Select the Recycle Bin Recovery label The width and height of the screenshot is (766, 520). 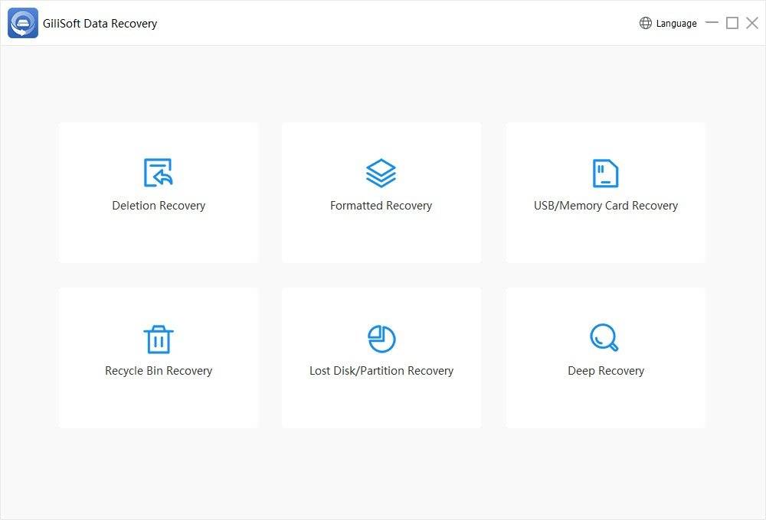[x=159, y=371]
